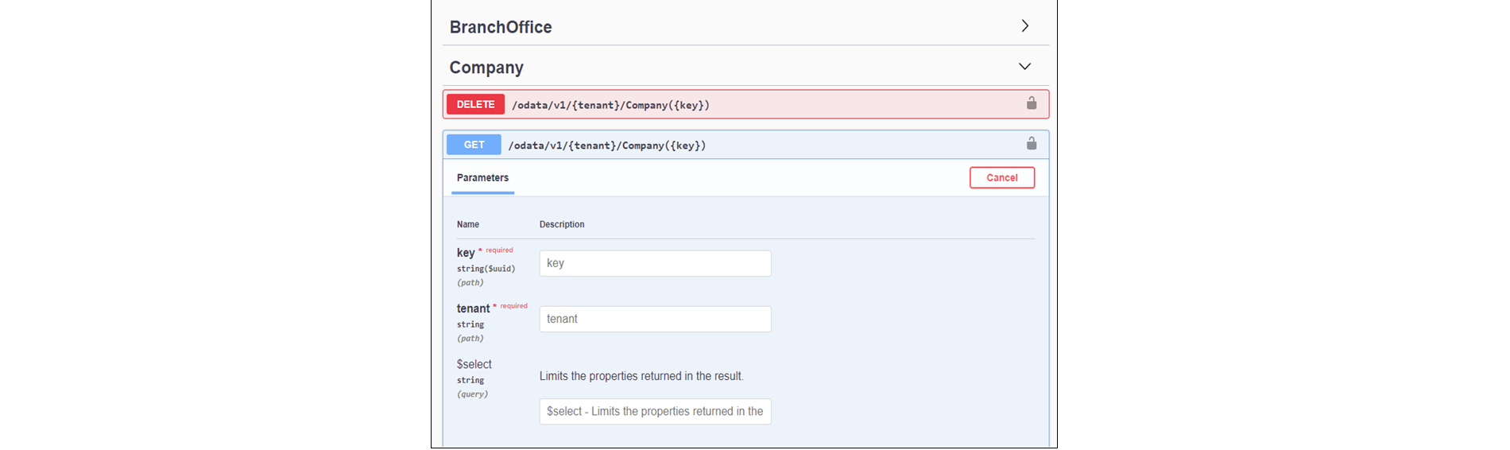Click the BranchOffice section title
The height and width of the screenshot is (450, 1510).
(501, 27)
